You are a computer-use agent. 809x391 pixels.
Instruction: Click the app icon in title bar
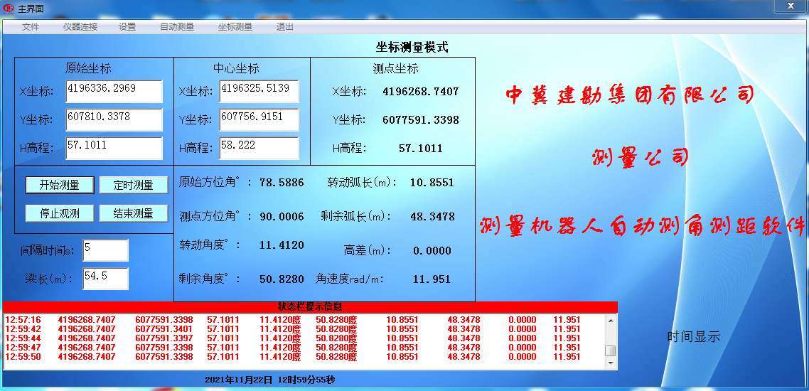click(x=9, y=7)
